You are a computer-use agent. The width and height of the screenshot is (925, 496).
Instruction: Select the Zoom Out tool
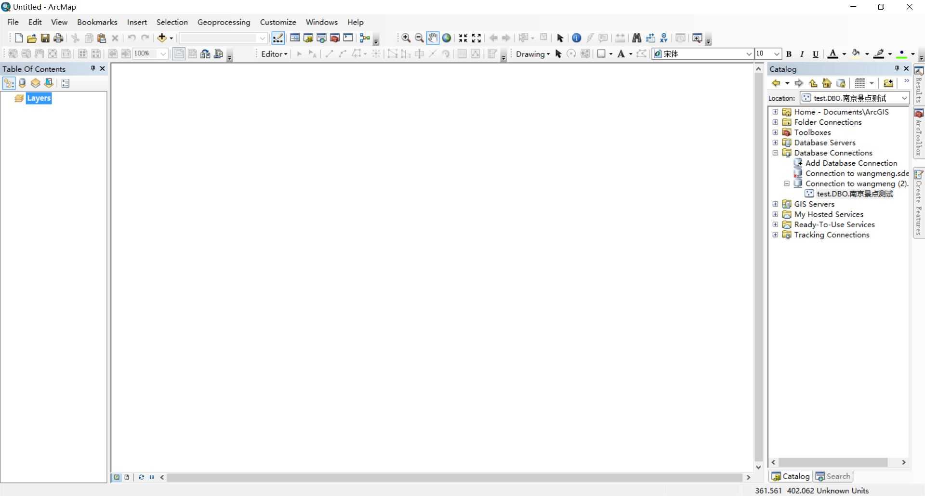pos(419,38)
